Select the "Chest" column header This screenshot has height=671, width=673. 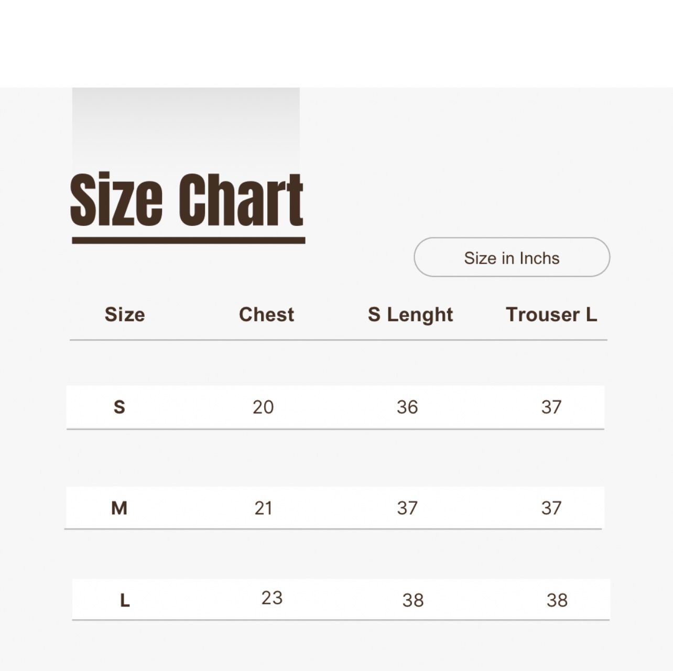[x=266, y=315]
